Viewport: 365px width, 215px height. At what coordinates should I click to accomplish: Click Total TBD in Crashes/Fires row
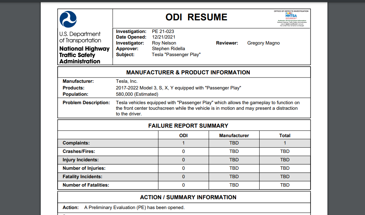285,151
